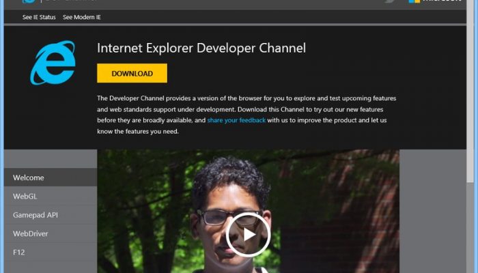Click the large Internet Explorer logo

[x=53, y=63]
